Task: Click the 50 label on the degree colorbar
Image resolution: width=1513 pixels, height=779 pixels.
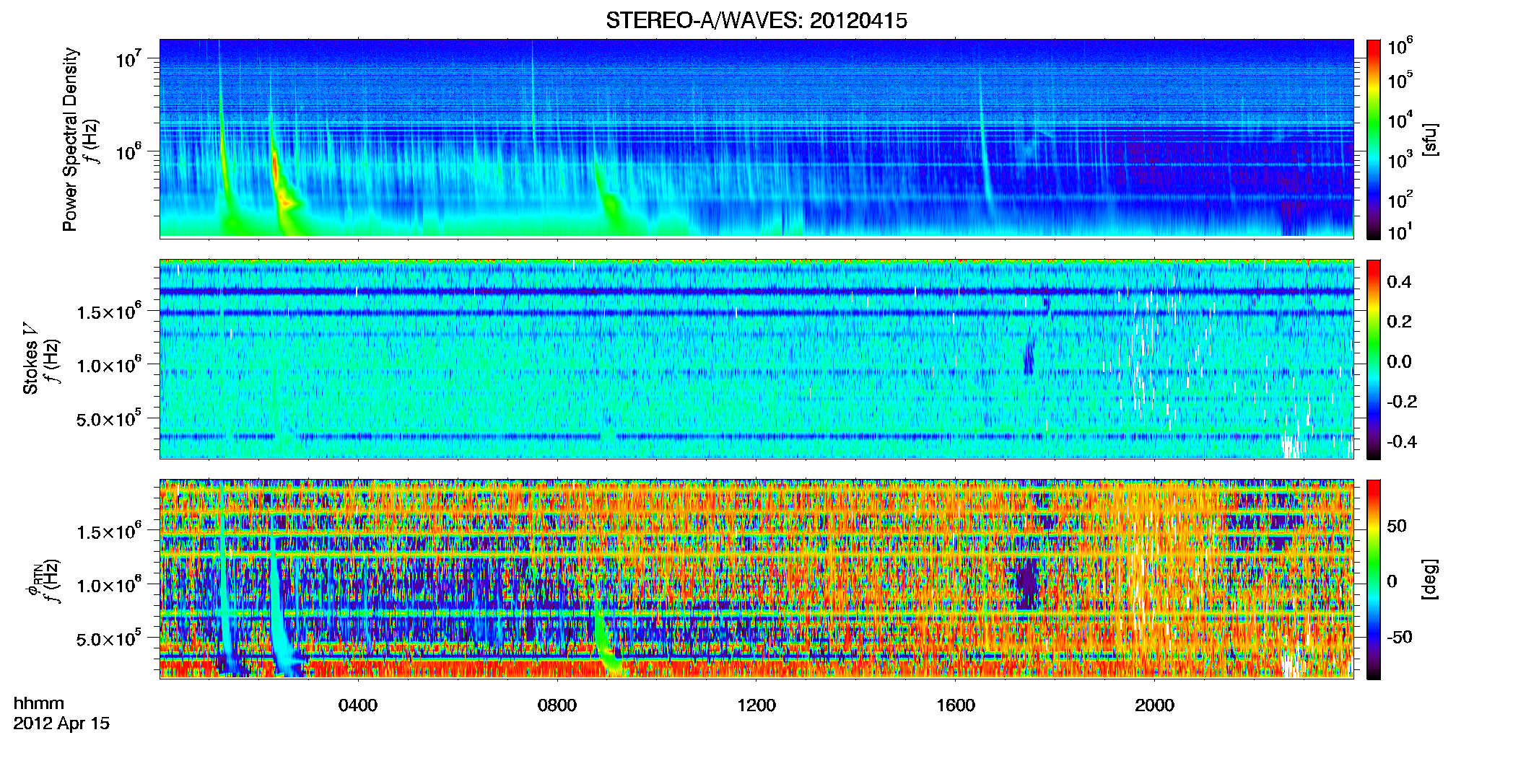Action: [x=1396, y=526]
